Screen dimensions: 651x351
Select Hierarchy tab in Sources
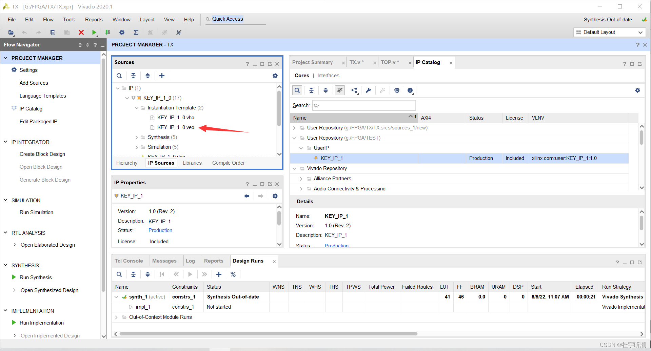pos(127,163)
